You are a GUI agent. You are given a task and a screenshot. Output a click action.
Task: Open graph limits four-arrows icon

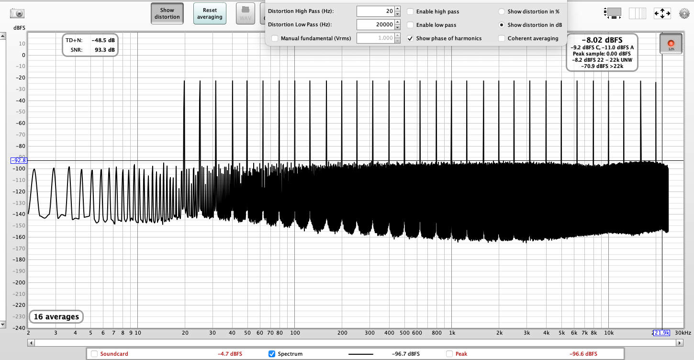[662, 13]
